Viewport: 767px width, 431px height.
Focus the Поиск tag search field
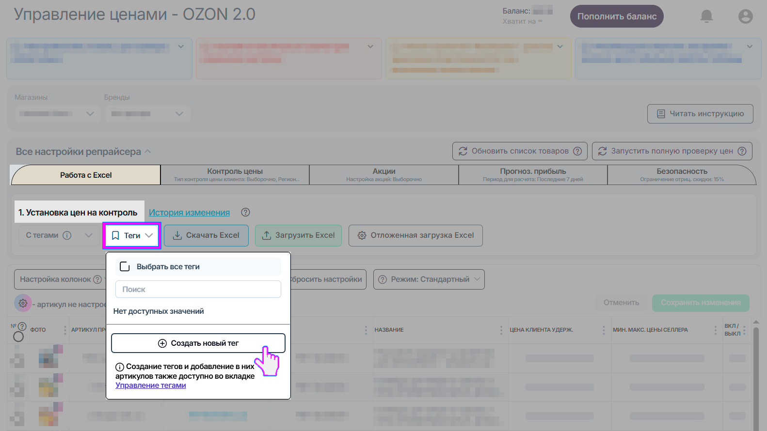[x=198, y=289]
